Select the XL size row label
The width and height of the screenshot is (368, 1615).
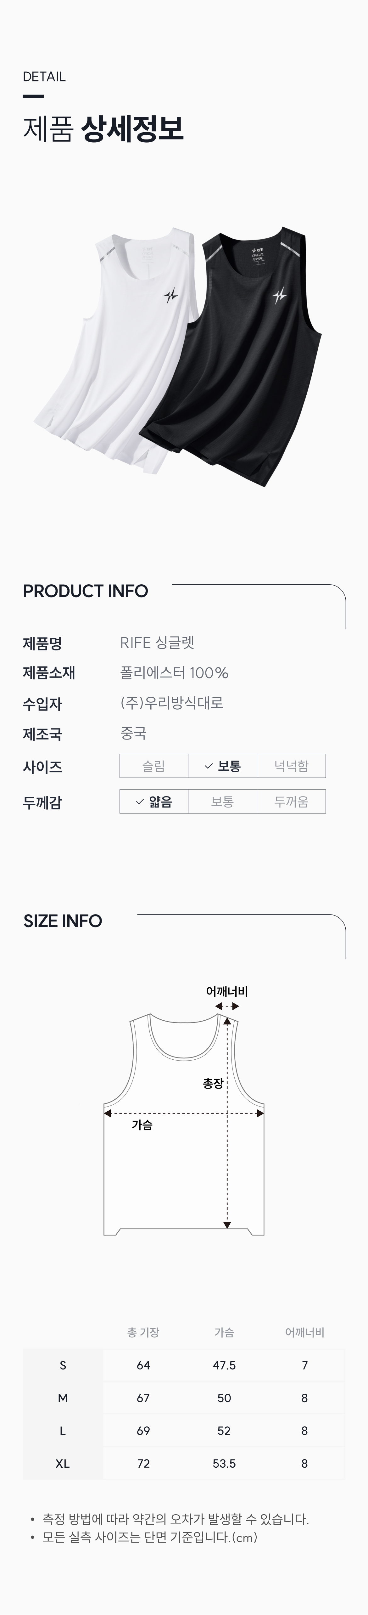point(63,1463)
